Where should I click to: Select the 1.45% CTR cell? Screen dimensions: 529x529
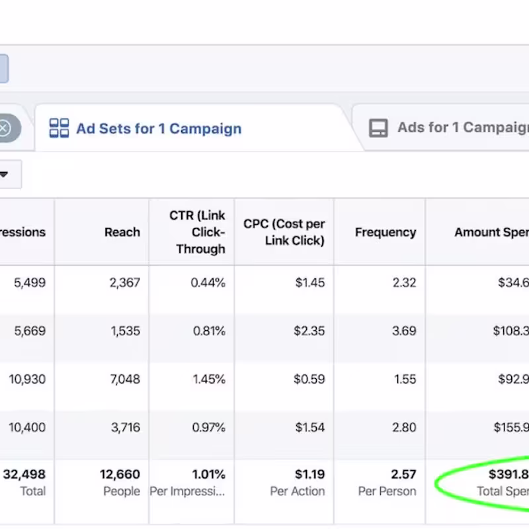pyautogui.click(x=208, y=380)
